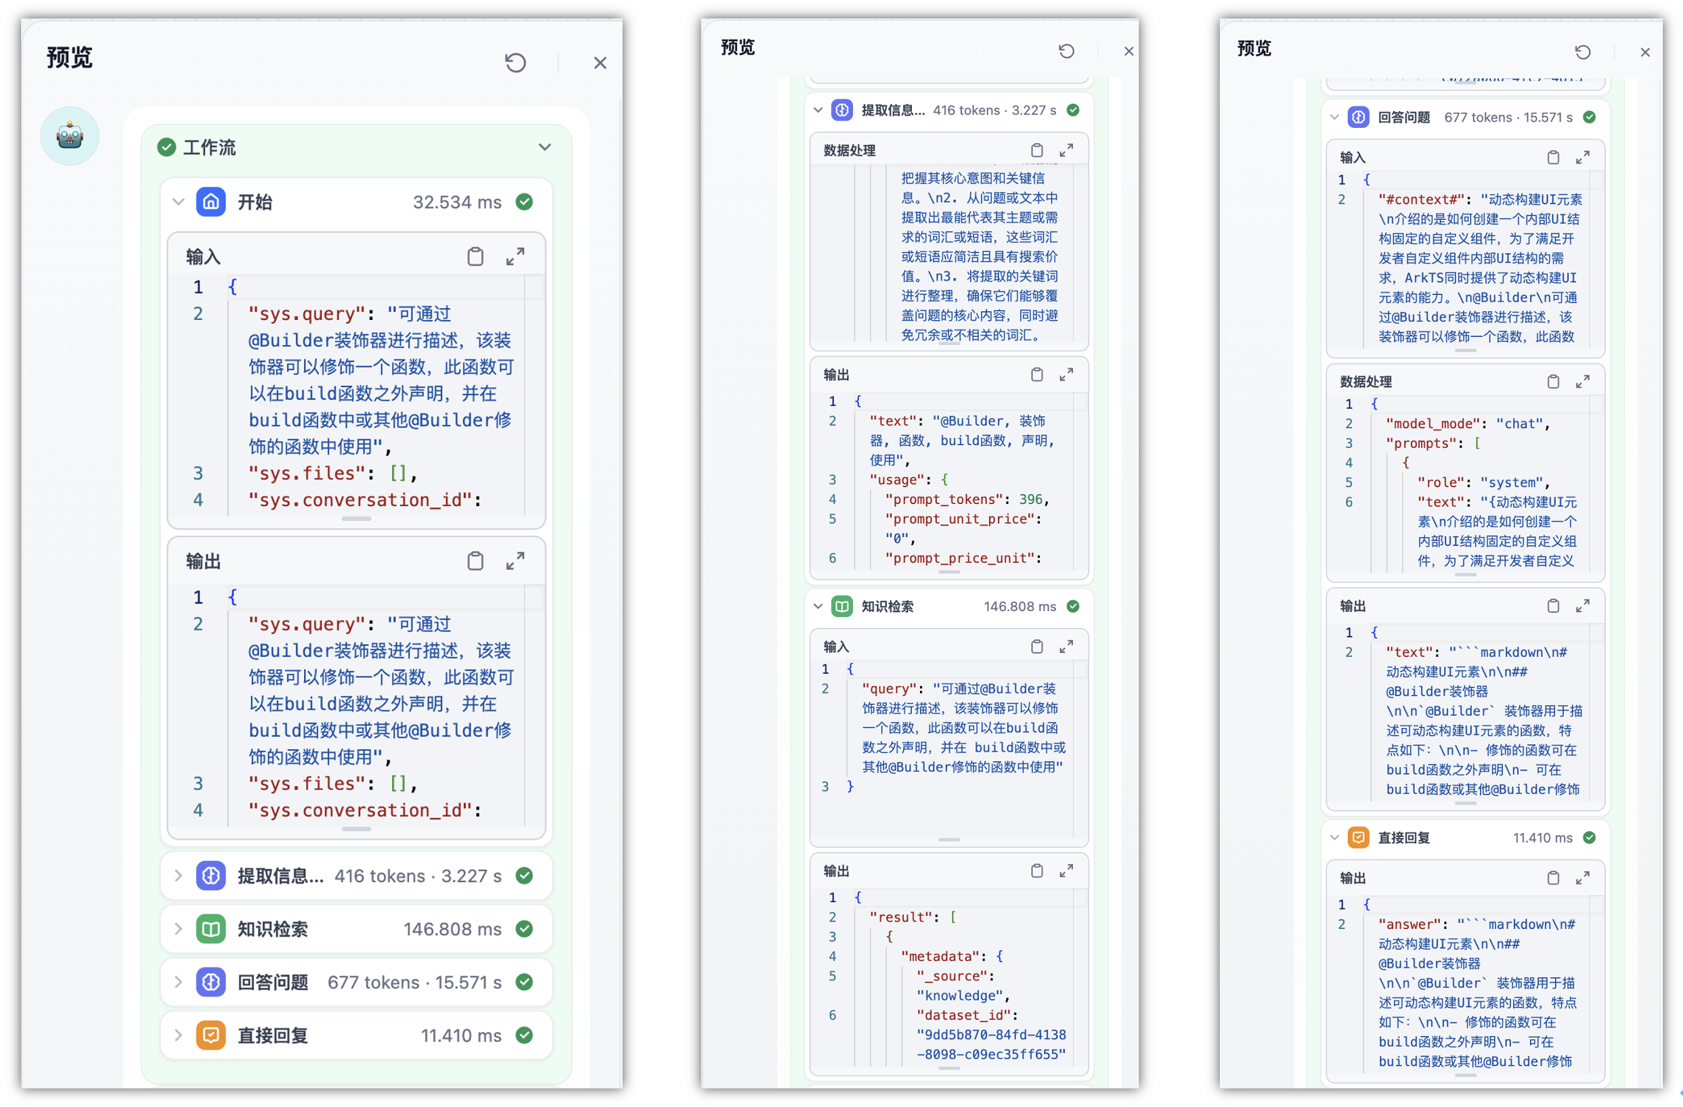Maximize the 开始 node 输出 code box
The image size is (1683, 1107).
point(515,561)
